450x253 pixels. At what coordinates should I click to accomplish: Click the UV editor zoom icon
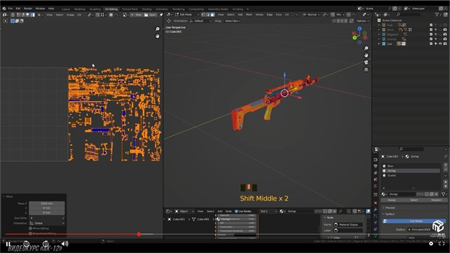click(x=157, y=29)
